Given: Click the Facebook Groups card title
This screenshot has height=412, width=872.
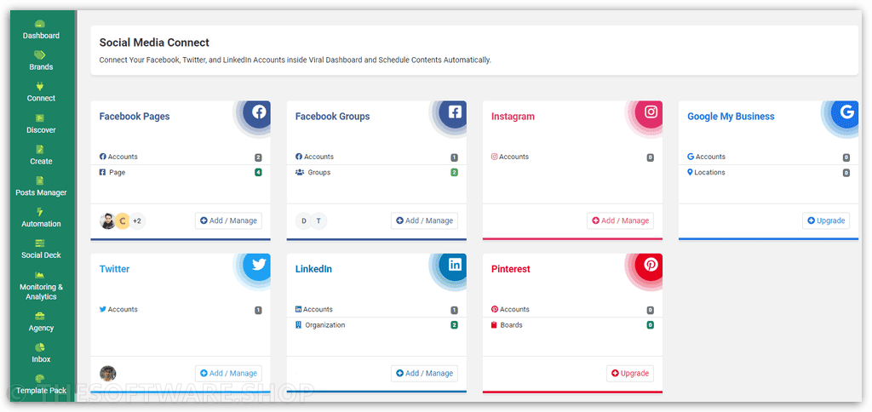Looking at the screenshot, I should (333, 117).
